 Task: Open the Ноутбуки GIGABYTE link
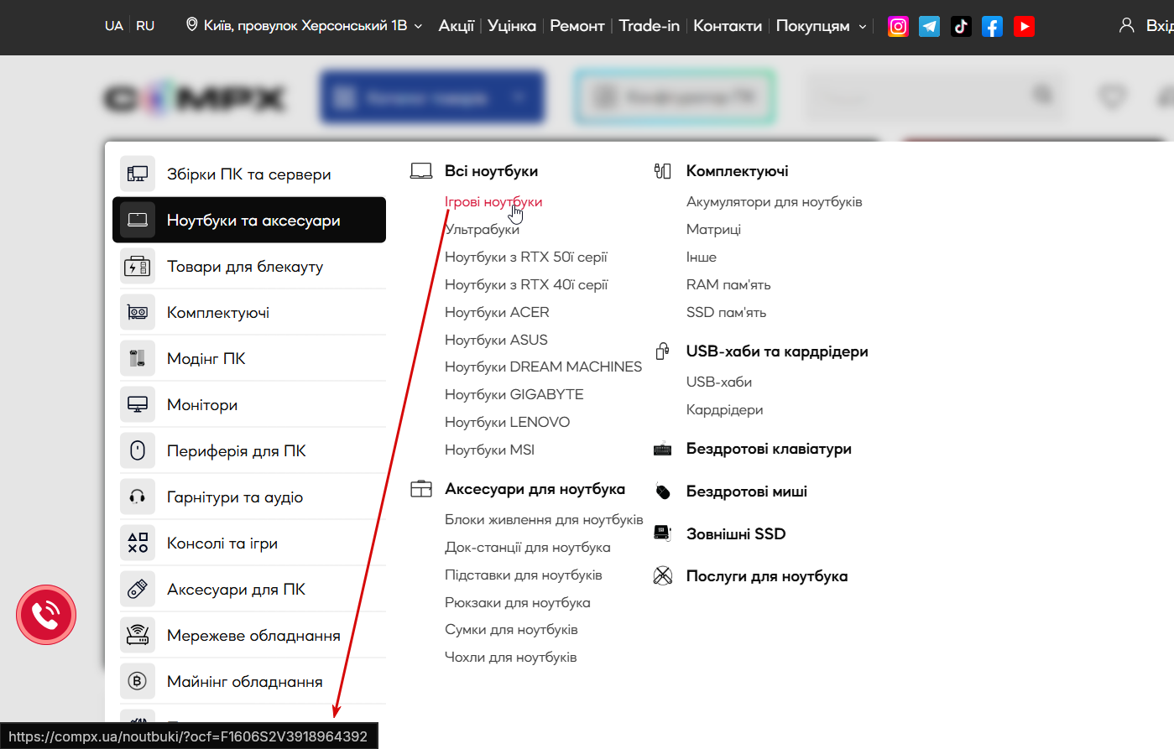(514, 395)
